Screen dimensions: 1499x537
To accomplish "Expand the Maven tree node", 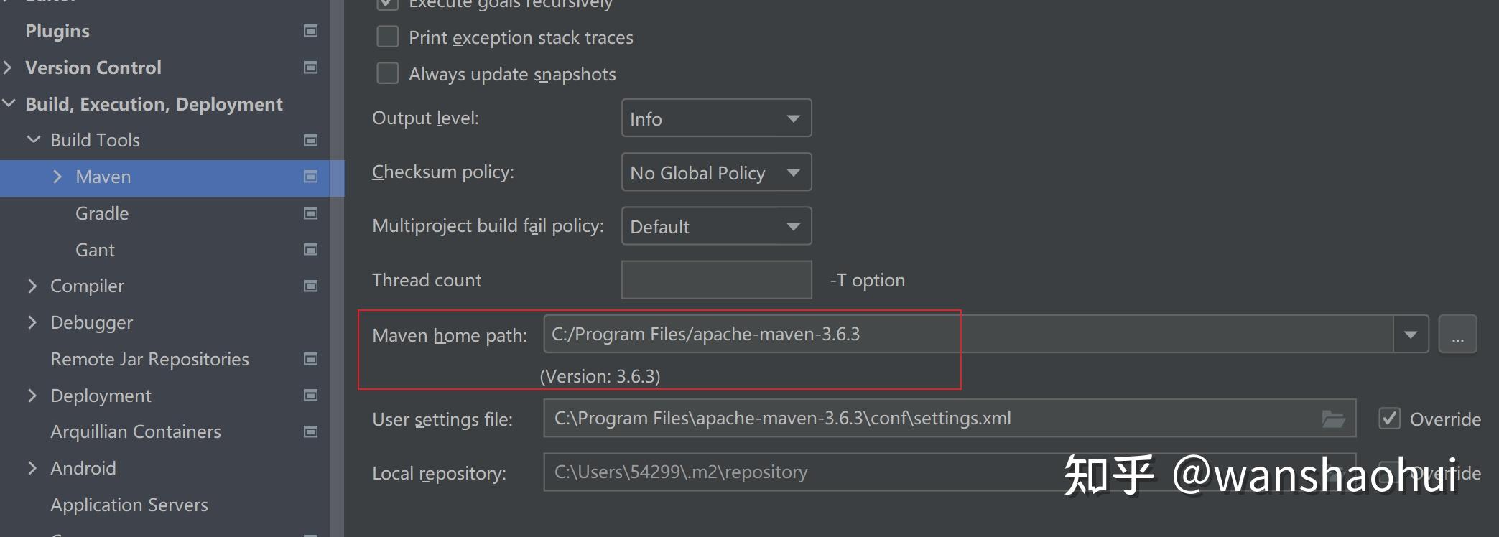I will [x=57, y=177].
